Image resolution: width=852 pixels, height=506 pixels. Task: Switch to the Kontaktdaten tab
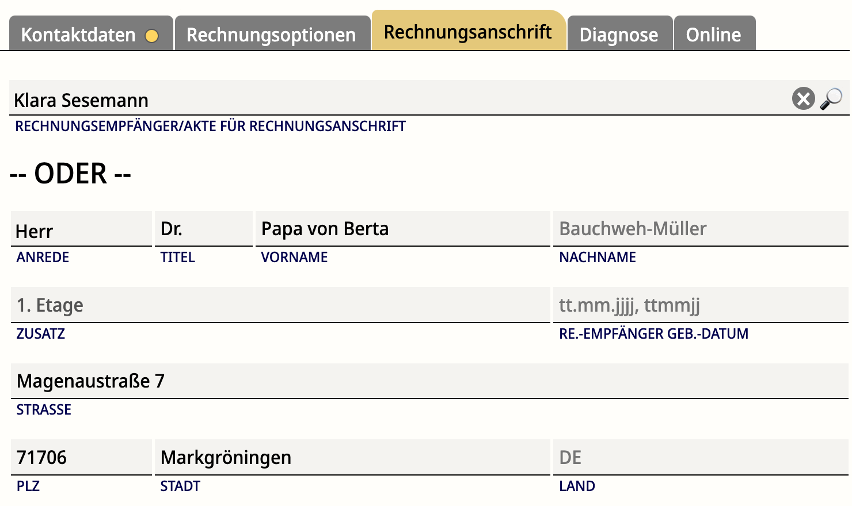tap(91, 34)
